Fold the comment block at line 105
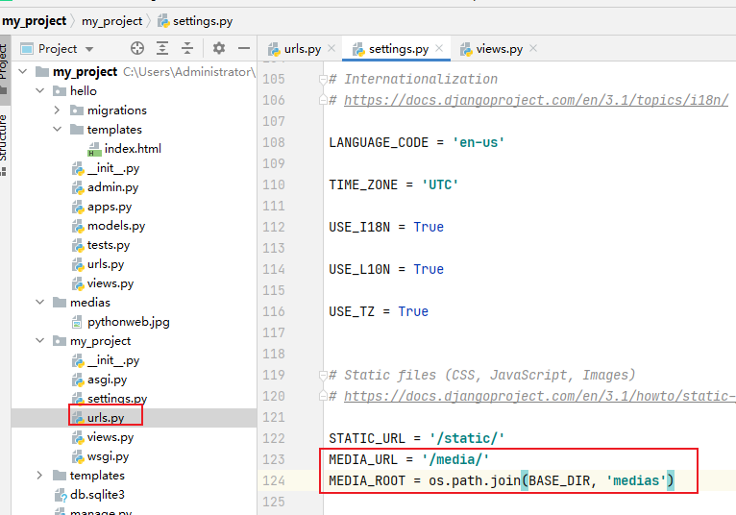 coord(323,80)
